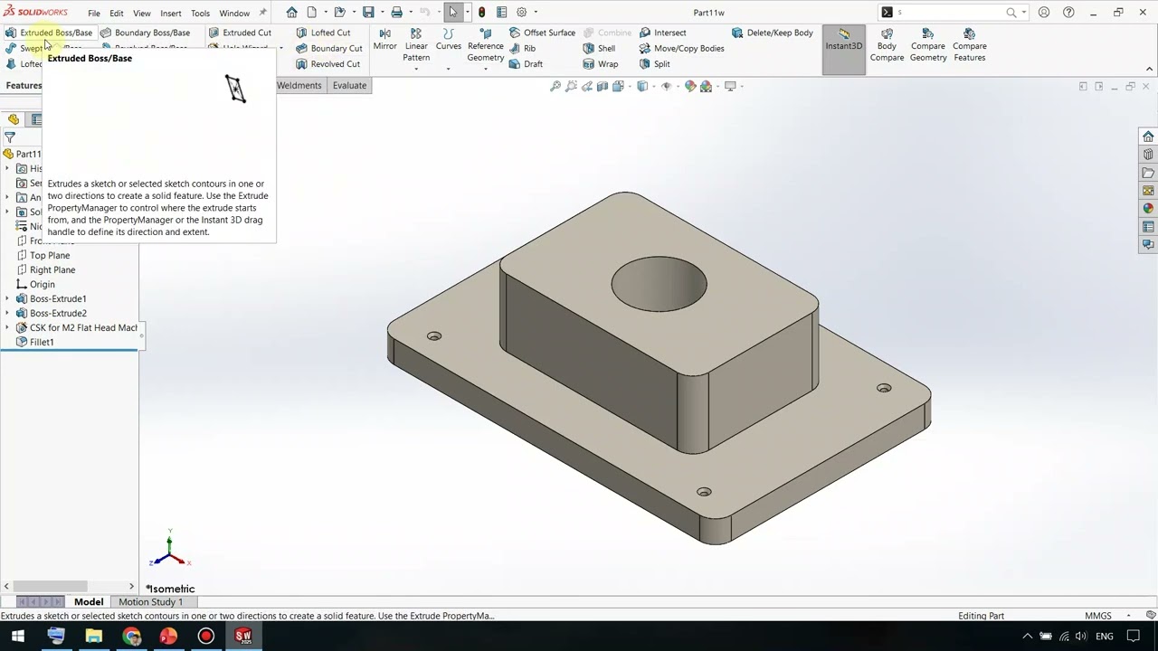Apply the Draft tool

click(526, 64)
